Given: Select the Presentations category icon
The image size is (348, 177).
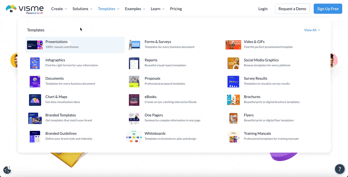Looking at the screenshot, I should (x=35, y=45).
